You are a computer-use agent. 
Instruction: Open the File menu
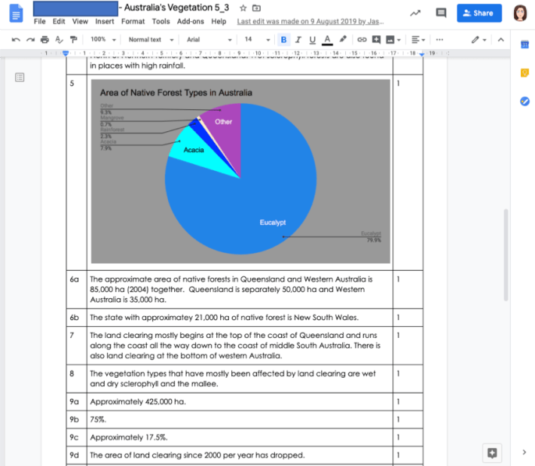[x=40, y=22]
